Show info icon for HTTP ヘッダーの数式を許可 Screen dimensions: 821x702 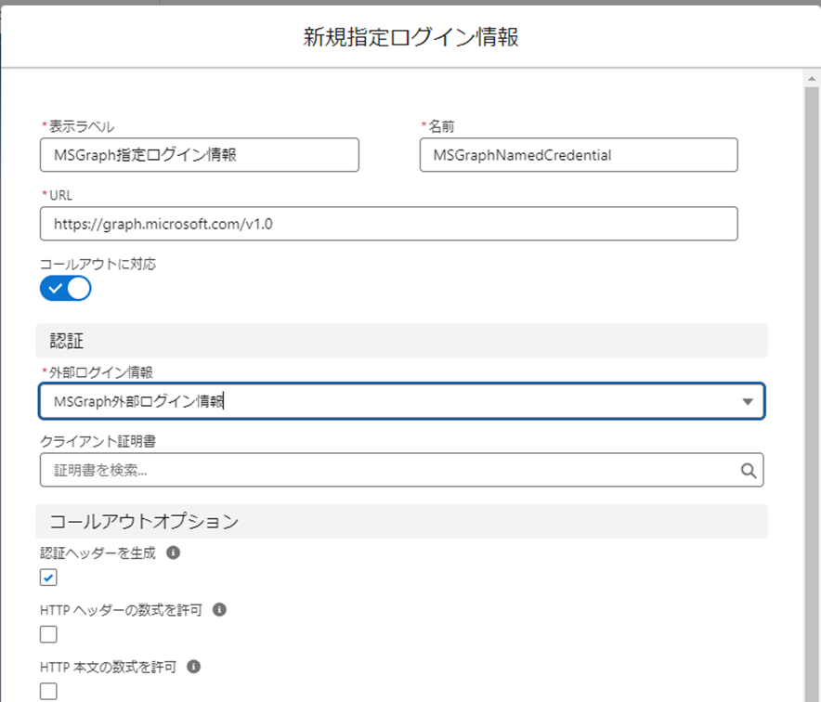[219, 610]
